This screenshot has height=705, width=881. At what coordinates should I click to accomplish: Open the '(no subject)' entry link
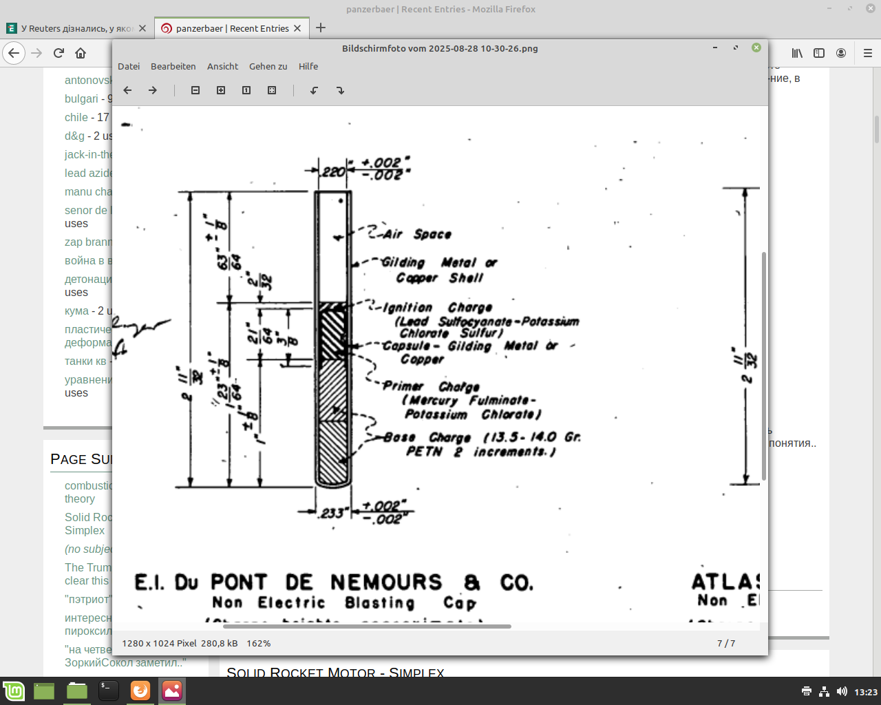coord(88,549)
